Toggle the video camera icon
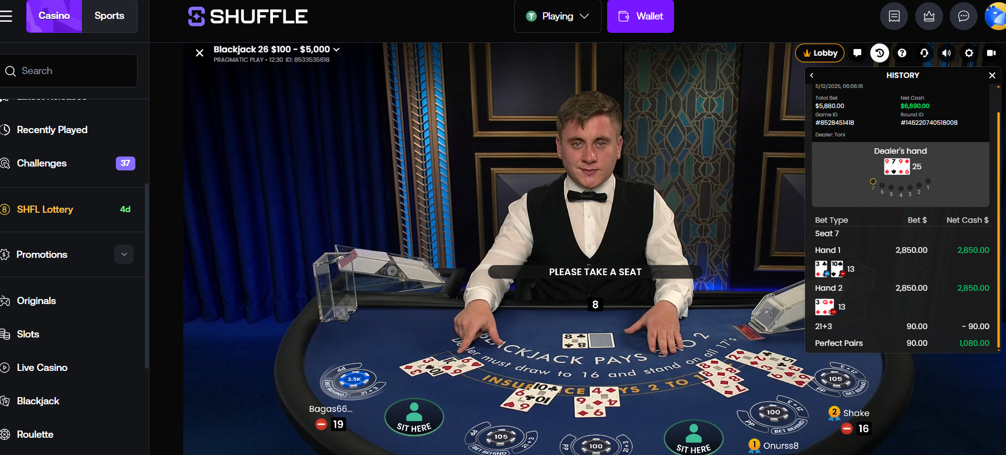1006x455 pixels. (991, 53)
